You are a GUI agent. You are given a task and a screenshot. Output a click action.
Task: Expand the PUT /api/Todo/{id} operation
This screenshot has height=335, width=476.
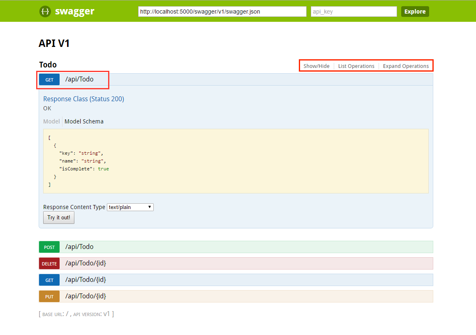[x=86, y=296]
